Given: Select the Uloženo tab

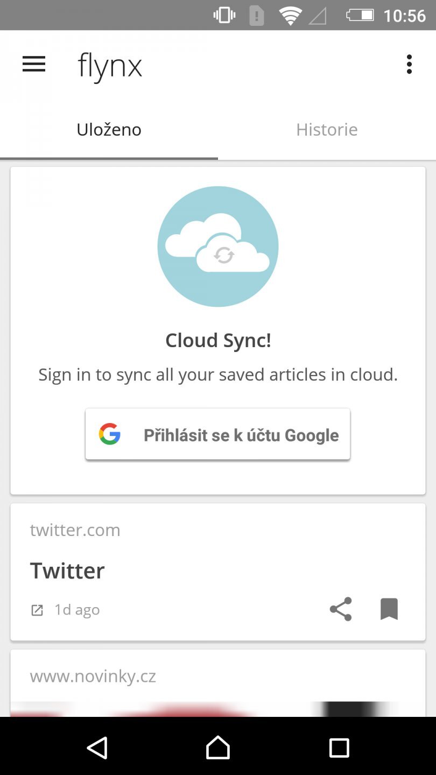Looking at the screenshot, I should (109, 129).
